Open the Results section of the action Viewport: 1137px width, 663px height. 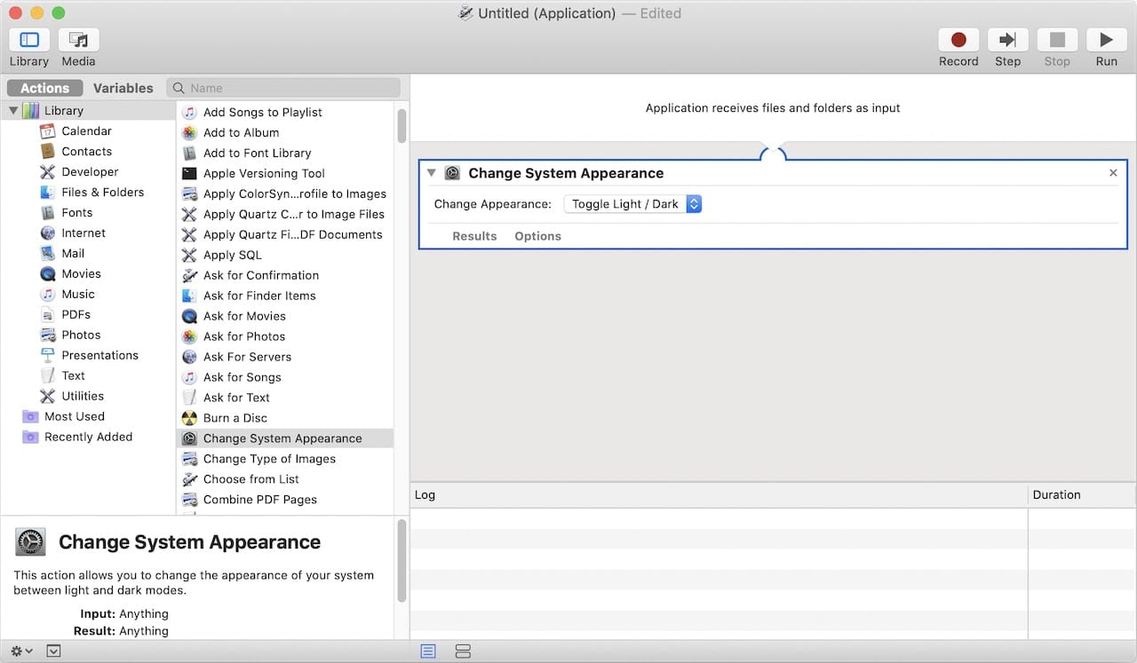pyautogui.click(x=474, y=236)
